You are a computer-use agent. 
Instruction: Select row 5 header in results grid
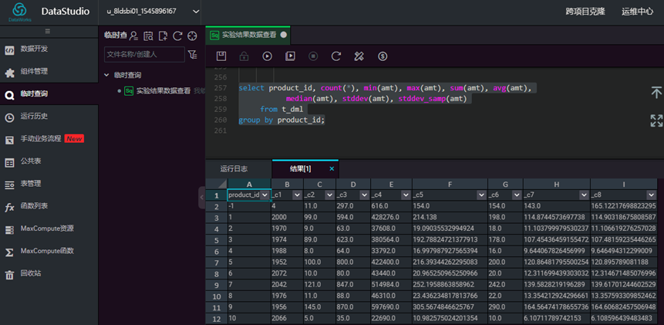click(217, 240)
